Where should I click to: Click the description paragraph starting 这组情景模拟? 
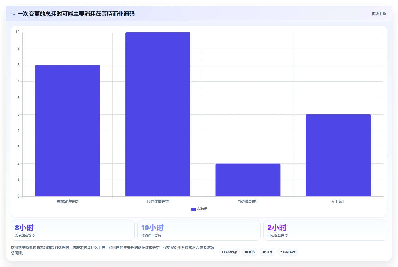click(112, 250)
